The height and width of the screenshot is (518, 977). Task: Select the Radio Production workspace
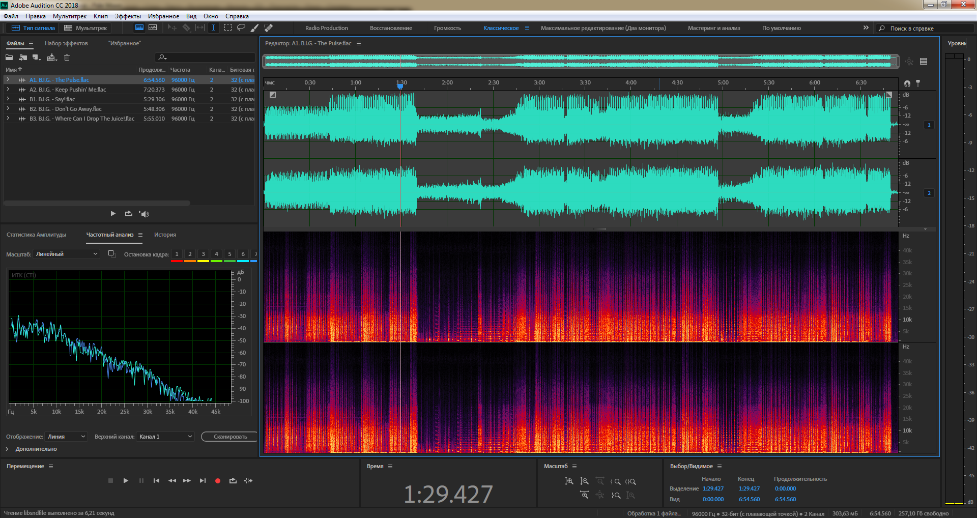(327, 28)
